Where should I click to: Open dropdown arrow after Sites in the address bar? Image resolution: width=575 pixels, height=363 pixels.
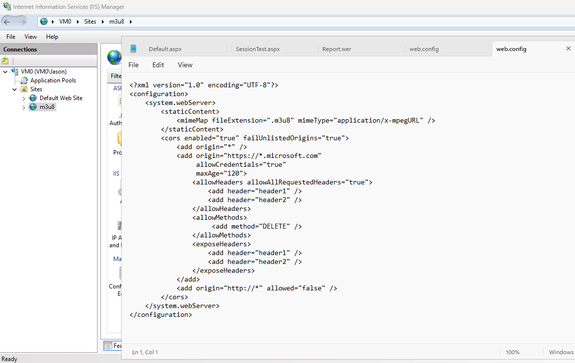point(102,22)
